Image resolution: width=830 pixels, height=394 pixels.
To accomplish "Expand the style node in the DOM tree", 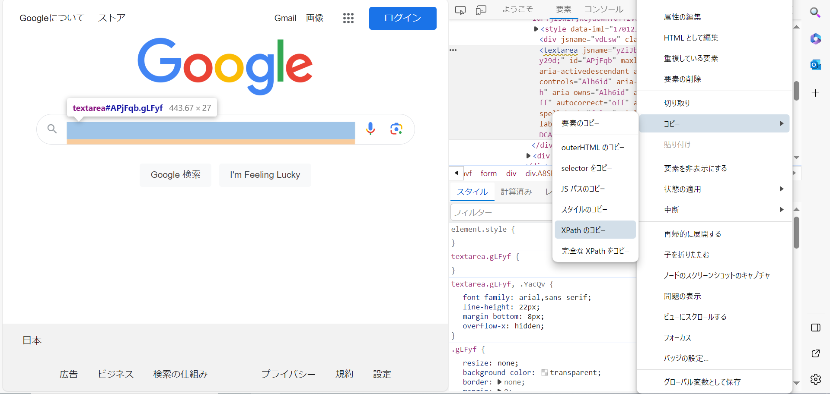I will pyautogui.click(x=536, y=29).
